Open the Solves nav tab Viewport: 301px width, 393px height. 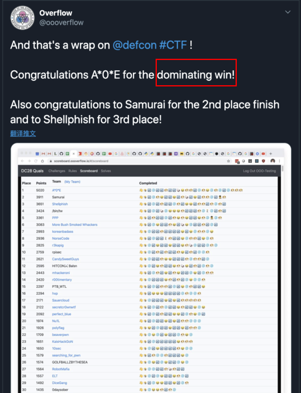(106, 171)
